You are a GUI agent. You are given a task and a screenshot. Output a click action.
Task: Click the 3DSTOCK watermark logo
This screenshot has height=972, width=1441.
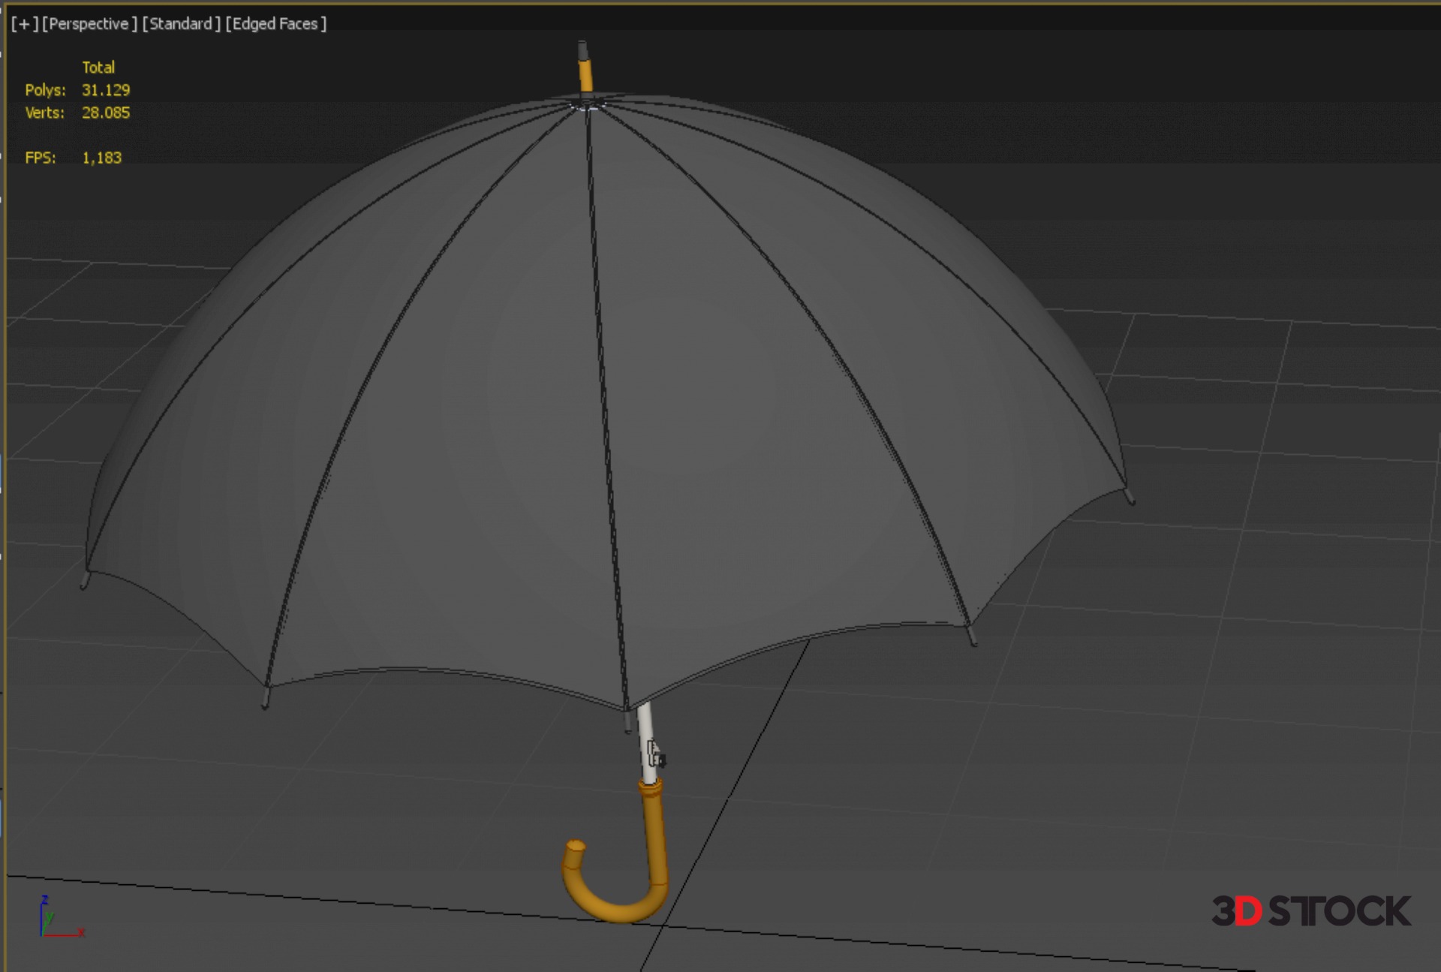pyautogui.click(x=1310, y=910)
